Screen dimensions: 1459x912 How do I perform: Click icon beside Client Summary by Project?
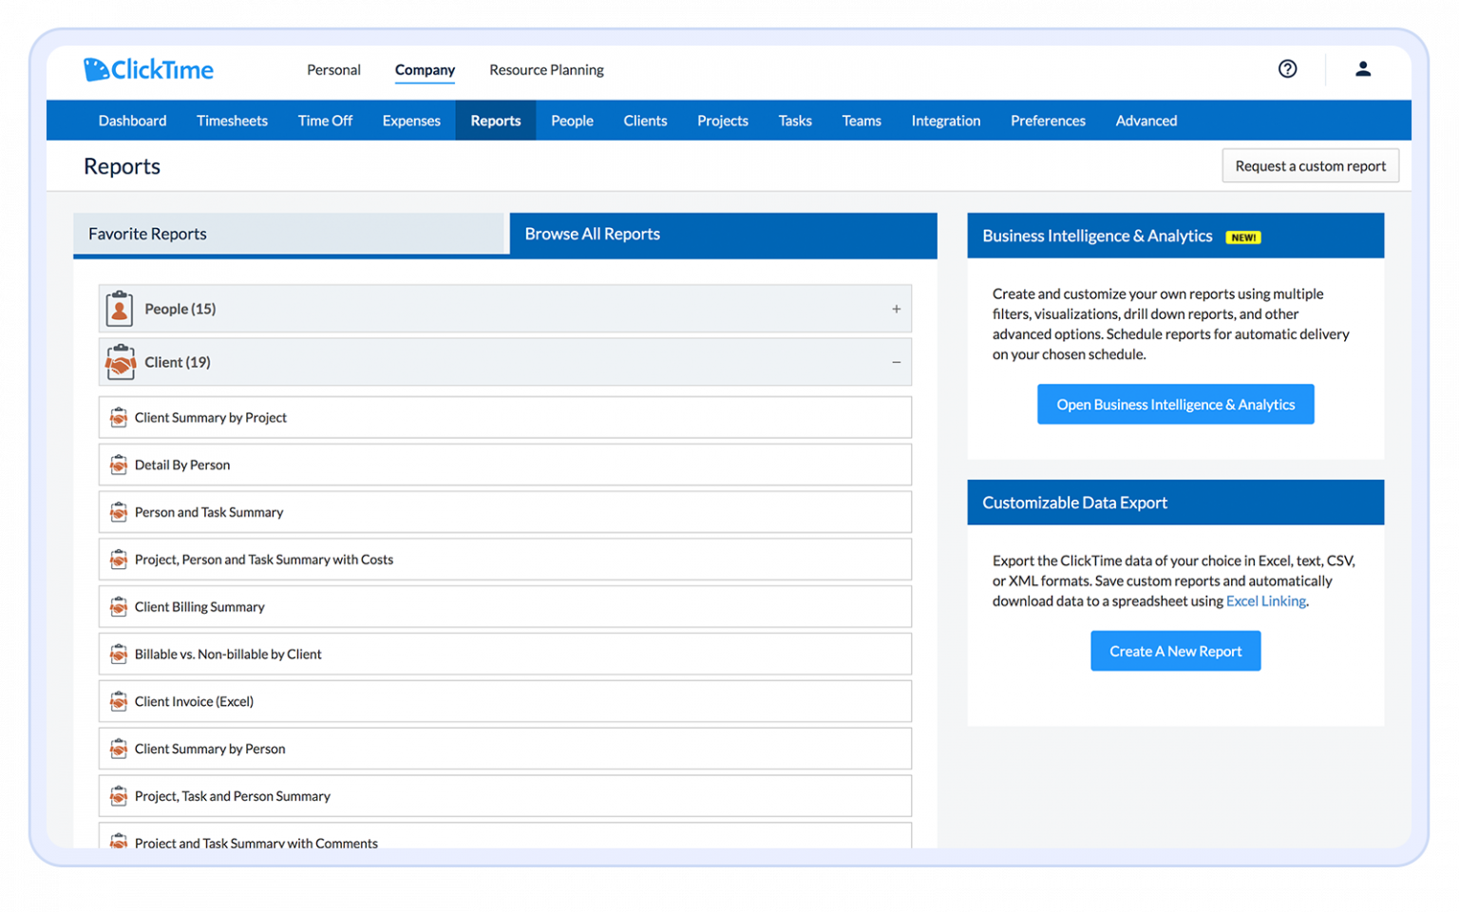click(119, 417)
